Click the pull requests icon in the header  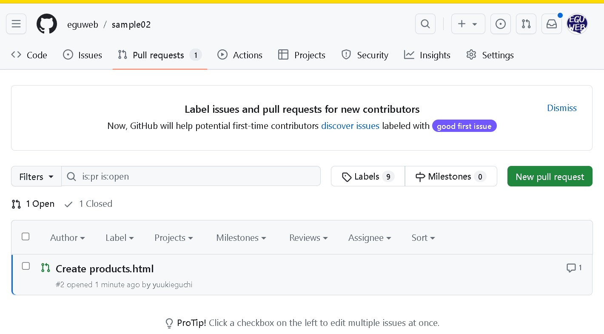(526, 24)
